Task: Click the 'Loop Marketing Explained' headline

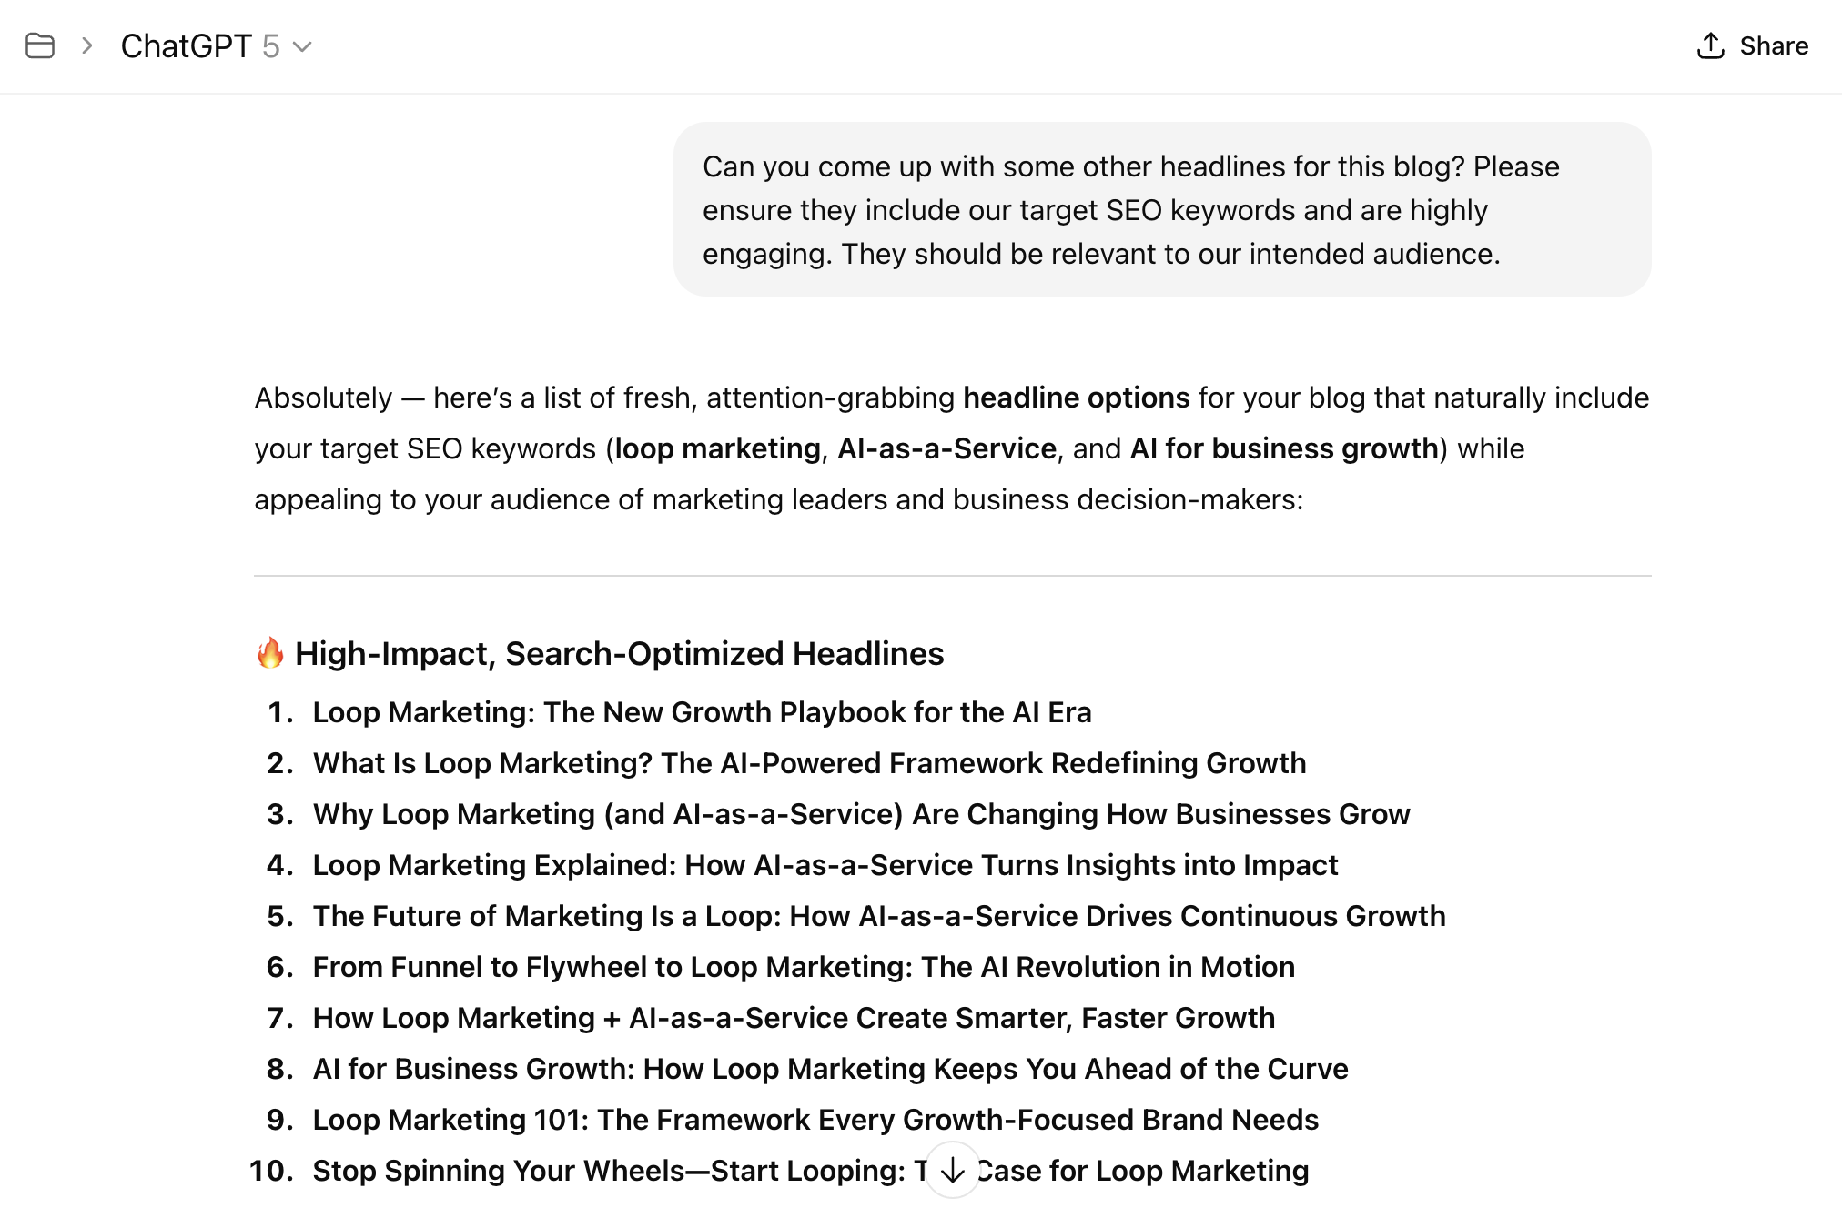Action: click(825, 865)
